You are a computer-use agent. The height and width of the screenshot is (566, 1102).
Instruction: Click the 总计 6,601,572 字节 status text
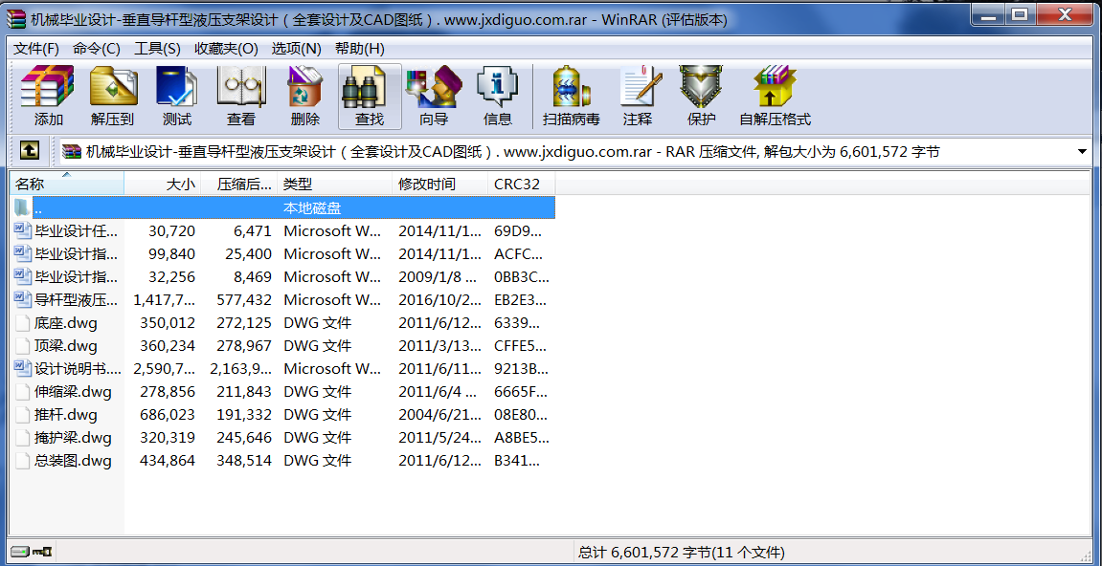[681, 552]
